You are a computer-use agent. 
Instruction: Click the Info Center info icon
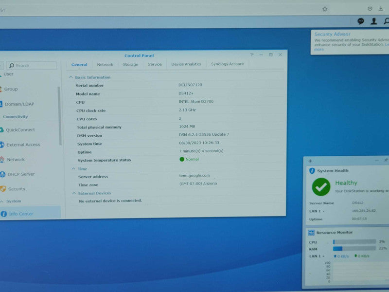point(3,214)
